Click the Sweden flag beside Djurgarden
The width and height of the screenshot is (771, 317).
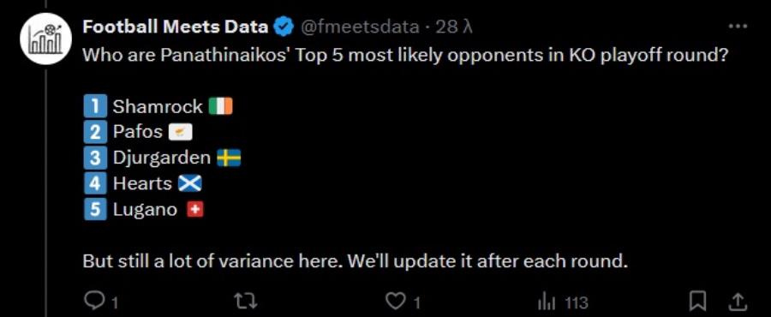[x=229, y=158]
